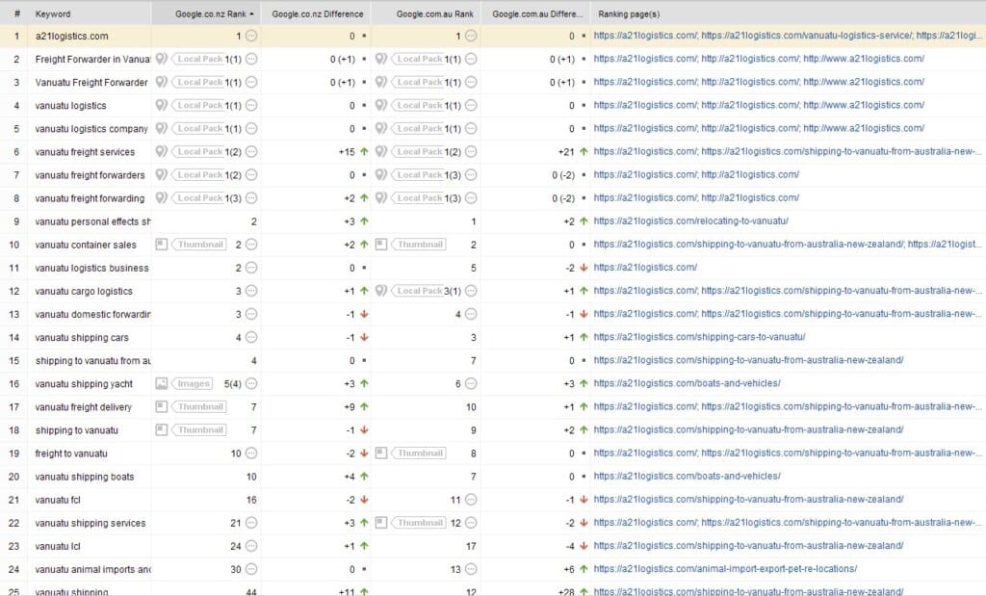This screenshot has height=596, width=986.
Task: Open the relocating-to-vanuatu ranking page link
Action: [x=690, y=221]
